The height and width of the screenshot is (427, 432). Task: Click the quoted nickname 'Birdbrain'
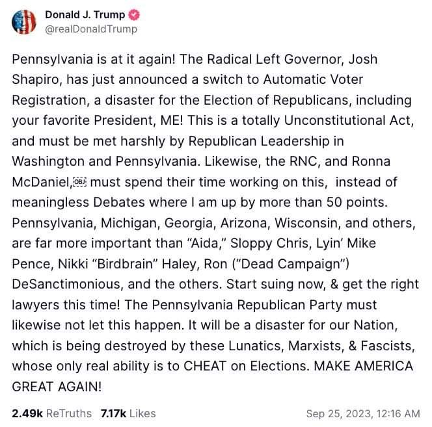coord(124,264)
